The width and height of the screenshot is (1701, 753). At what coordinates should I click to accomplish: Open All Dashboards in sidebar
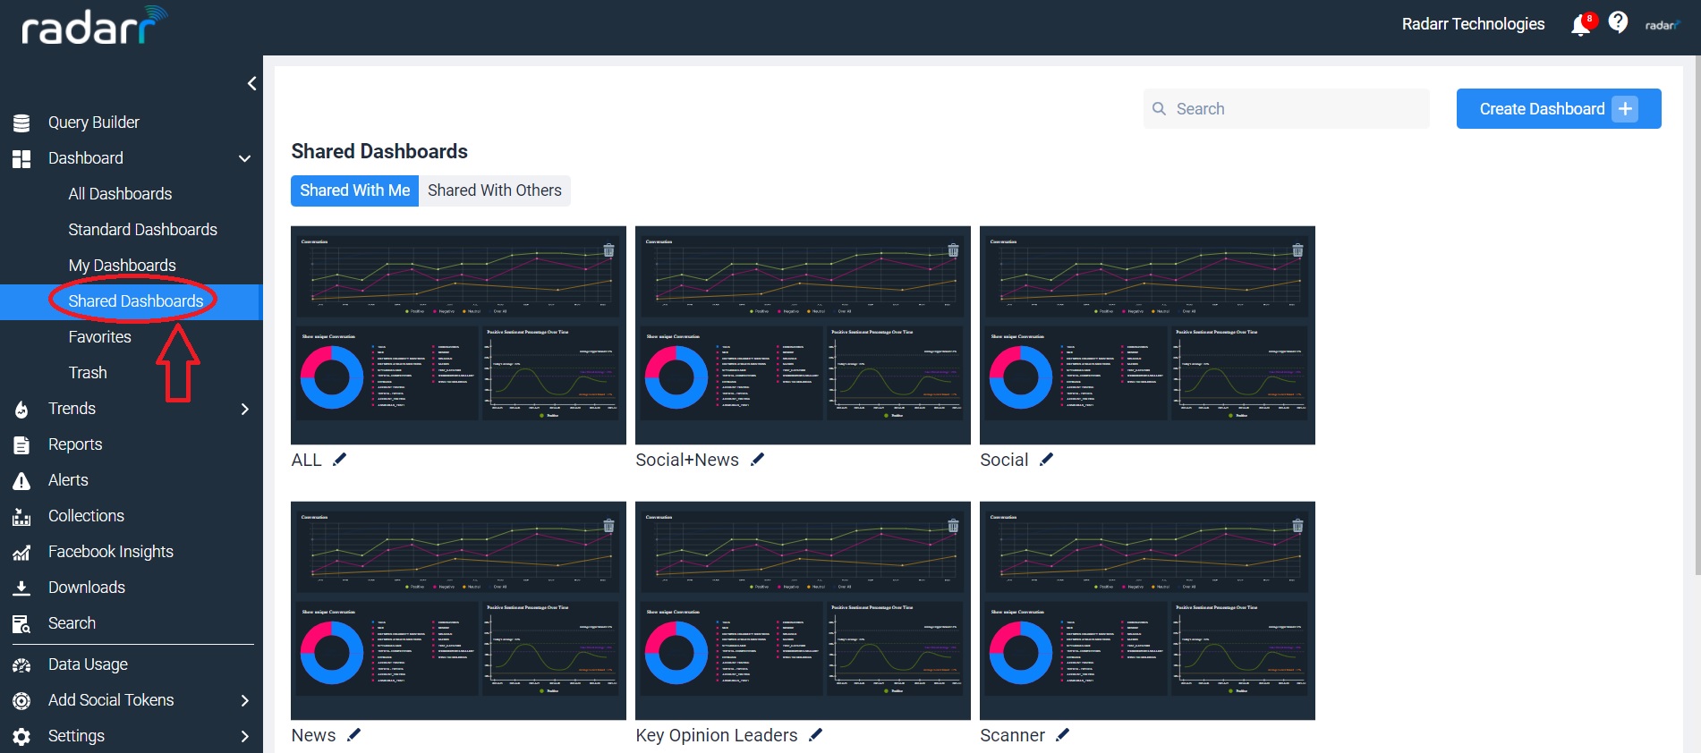pyautogui.click(x=120, y=194)
